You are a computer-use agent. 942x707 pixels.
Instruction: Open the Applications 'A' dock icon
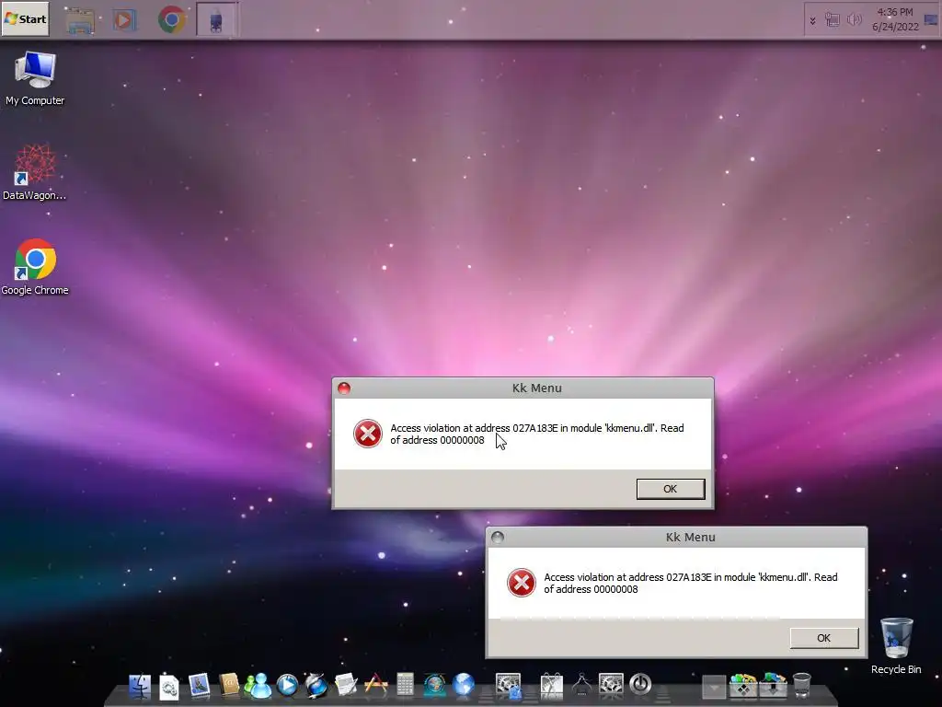pyautogui.click(x=375, y=685)
